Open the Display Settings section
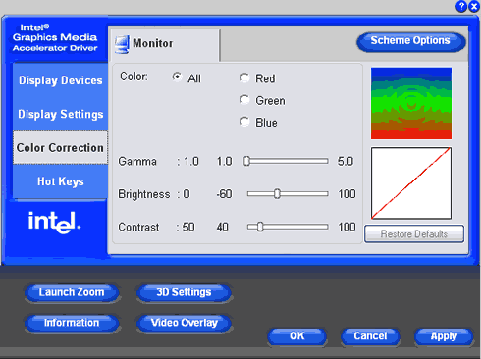 pyautogui.click(x=60, y=114)
